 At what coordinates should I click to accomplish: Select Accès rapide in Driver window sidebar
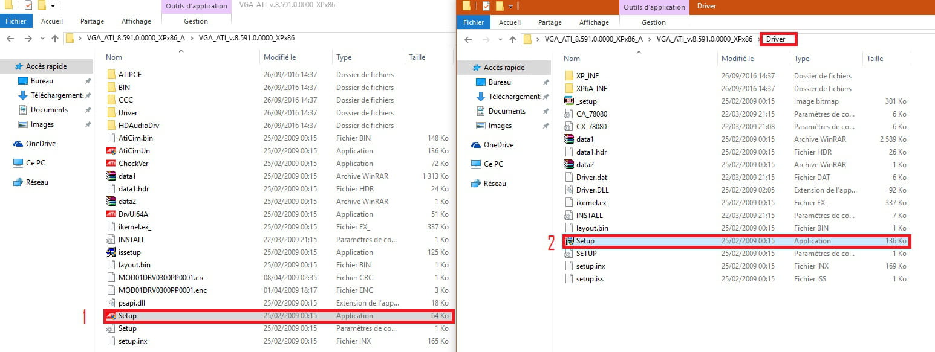[504, 68]
